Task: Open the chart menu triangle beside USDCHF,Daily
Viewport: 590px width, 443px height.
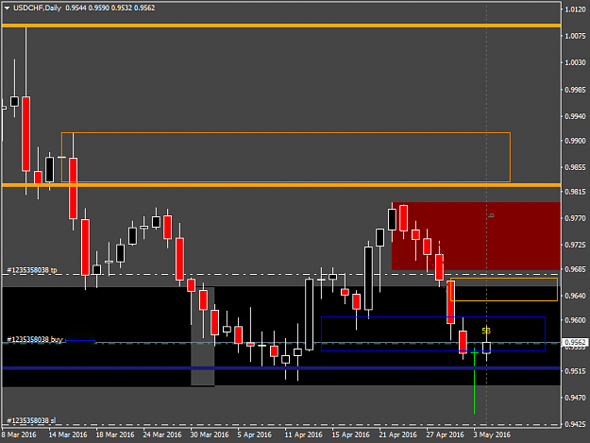Action: [7, 8]
